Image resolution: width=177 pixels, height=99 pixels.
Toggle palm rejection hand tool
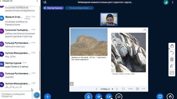[172, 66]
